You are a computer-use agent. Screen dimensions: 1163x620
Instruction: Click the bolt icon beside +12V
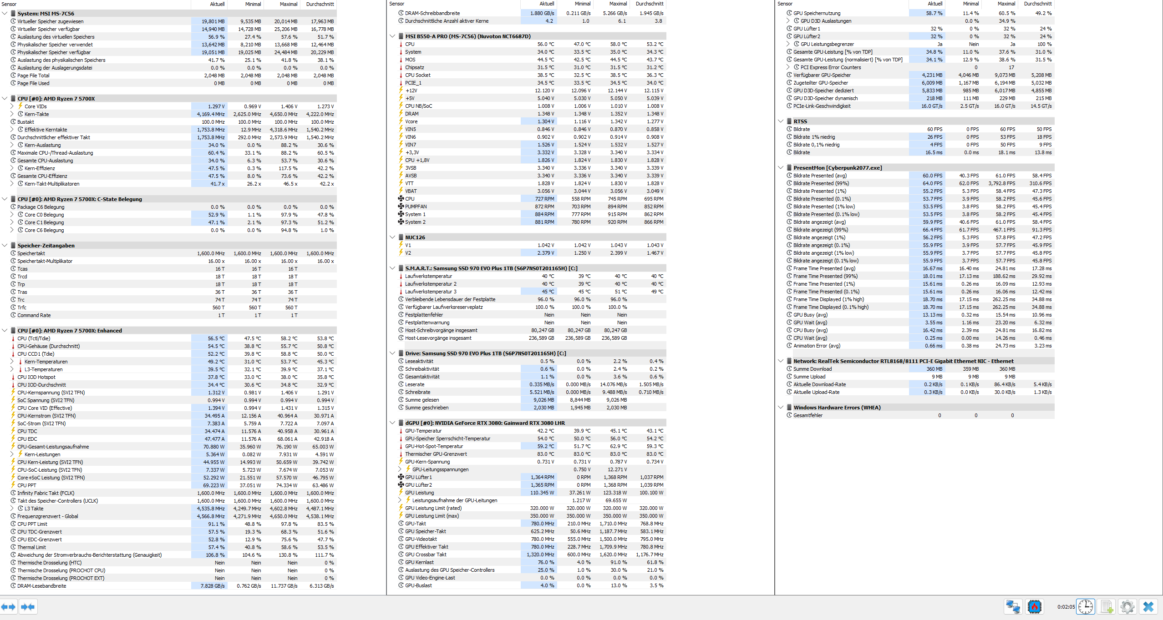click(401, 91)
